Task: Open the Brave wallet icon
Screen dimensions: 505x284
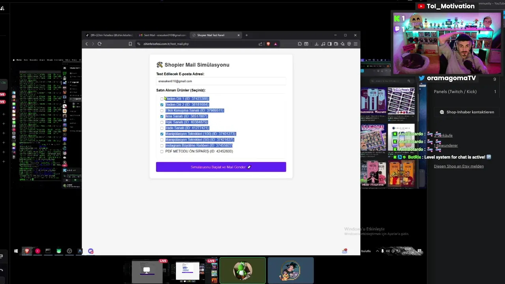Action: (336, 44)
